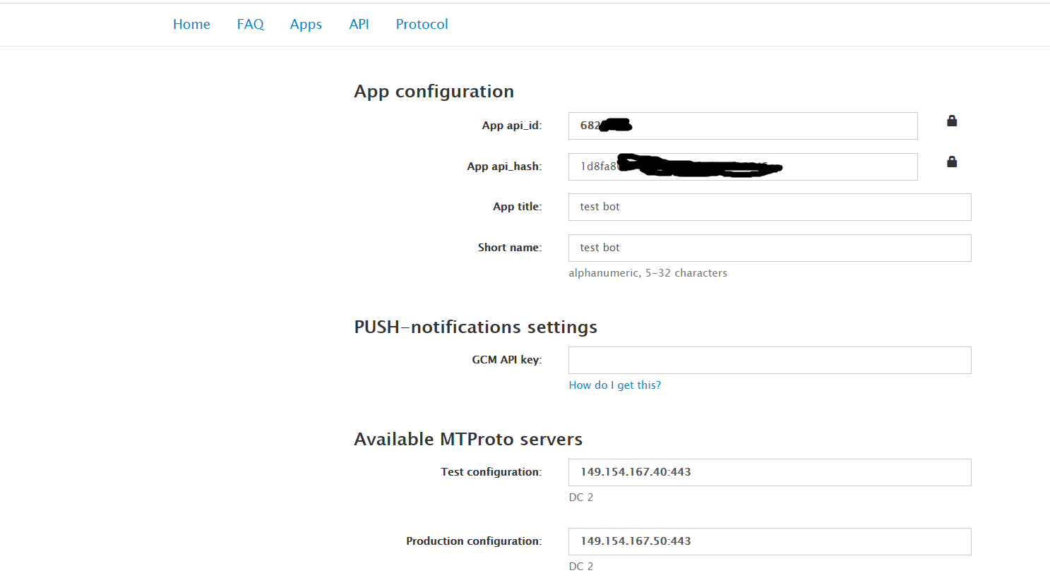
Task: Click the 'PUSH-notifications settings' heading
Action: click(x=476, y=327)
